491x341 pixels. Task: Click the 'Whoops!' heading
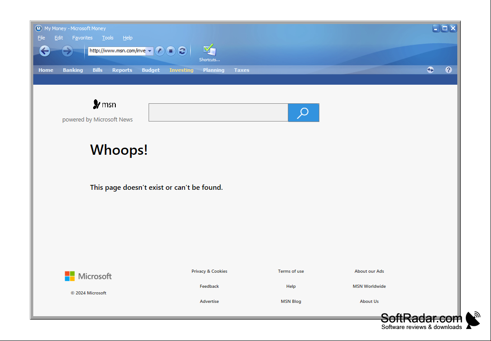[x=119, y=150]
